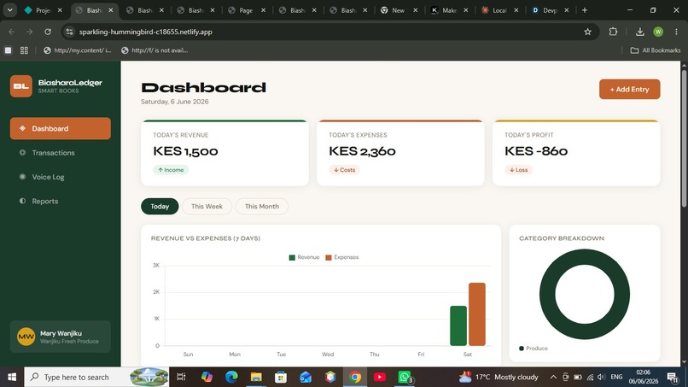Open the apps grid bookmark icon
Screen dimensions: 688x387
coord(24,50)
